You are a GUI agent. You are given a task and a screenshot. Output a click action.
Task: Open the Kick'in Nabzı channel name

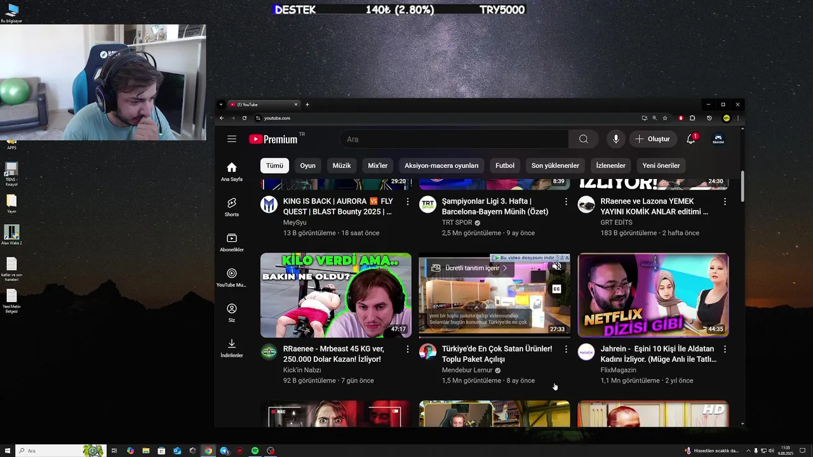coord(302,370)
